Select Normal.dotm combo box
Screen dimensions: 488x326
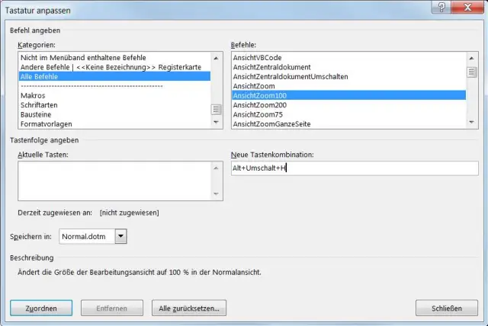(x=86, y=237)
